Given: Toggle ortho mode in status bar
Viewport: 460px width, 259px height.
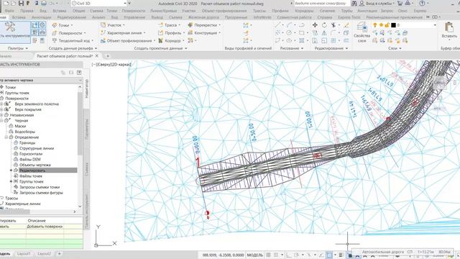Looking at the screenshot, I should (288, 255).
